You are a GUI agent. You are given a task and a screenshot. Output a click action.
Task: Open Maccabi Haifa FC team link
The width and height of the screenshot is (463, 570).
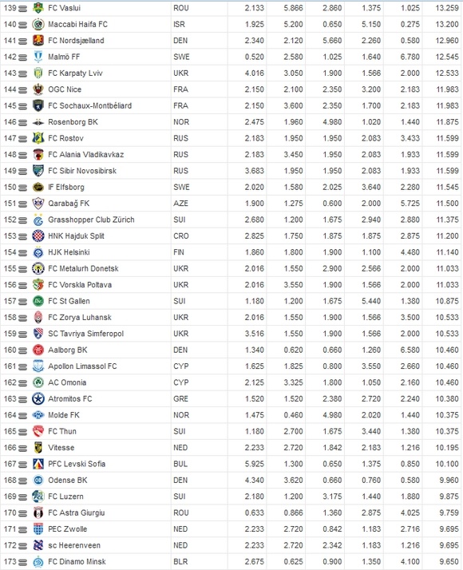pos(77,25)
